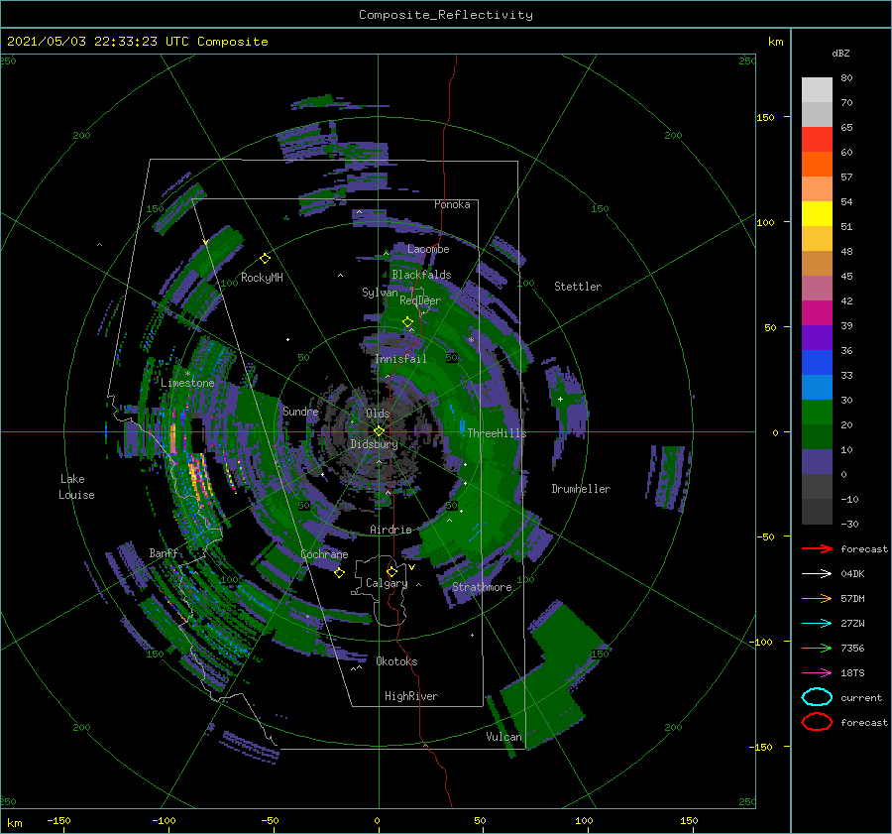The image size is (892, 834).
Task: Select the cyan 27ZW arrow icon
Action: coord(817,624)
